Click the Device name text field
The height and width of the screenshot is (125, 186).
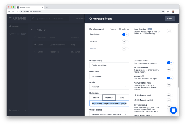[x=109, y=65]
